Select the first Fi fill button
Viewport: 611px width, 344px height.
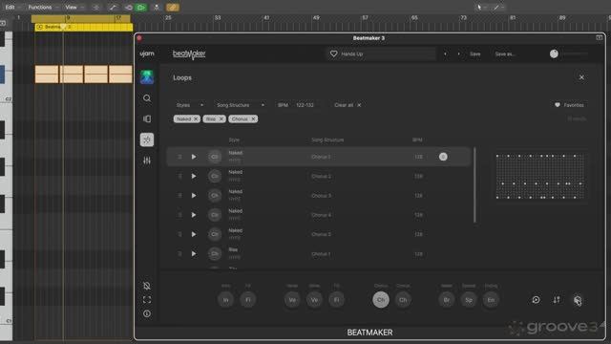click(x=248, y=300)
